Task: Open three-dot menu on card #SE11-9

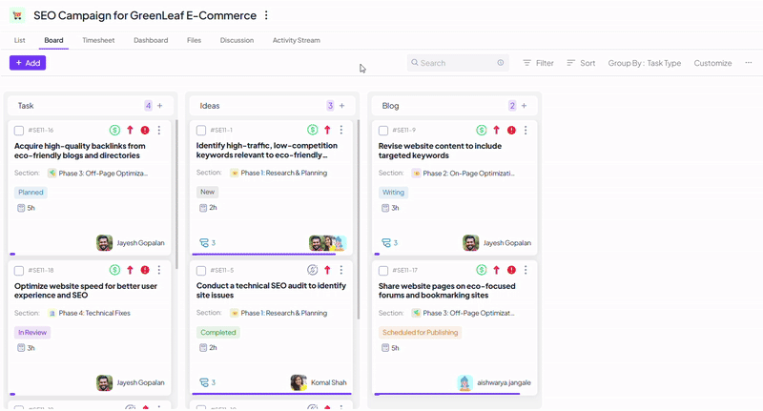Action: (526, 130)
